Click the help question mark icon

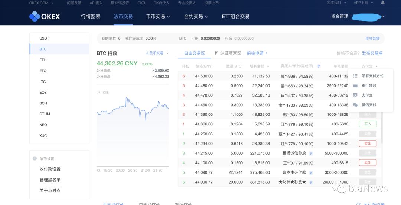319,67
